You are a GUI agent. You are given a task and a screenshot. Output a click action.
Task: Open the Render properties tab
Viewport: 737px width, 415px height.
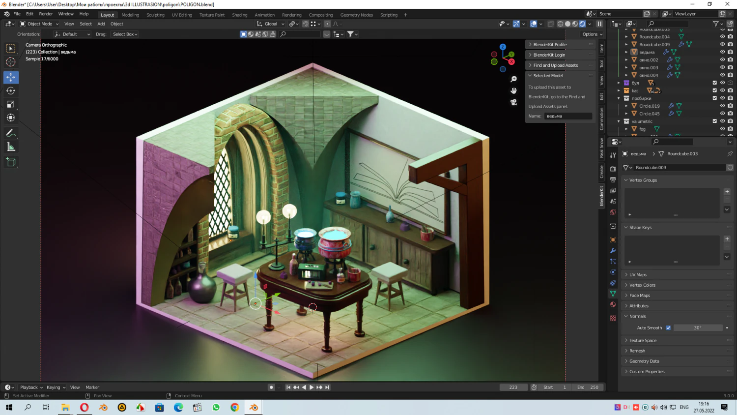[613, 169]
